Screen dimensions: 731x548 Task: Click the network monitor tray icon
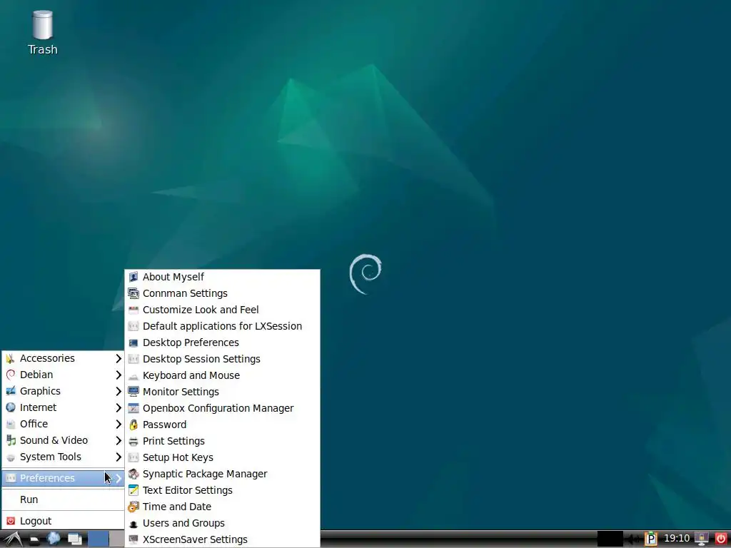(702, 539)
